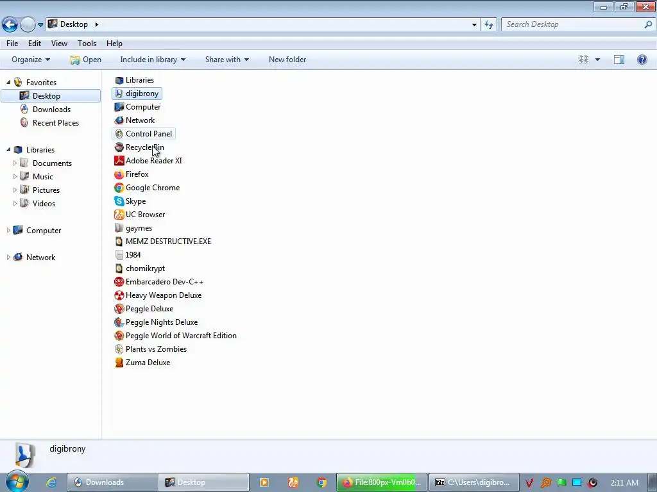This screenshot has width=657, height=492.
Task: Expand the Network node in sidebar
Action: point(8,257)
